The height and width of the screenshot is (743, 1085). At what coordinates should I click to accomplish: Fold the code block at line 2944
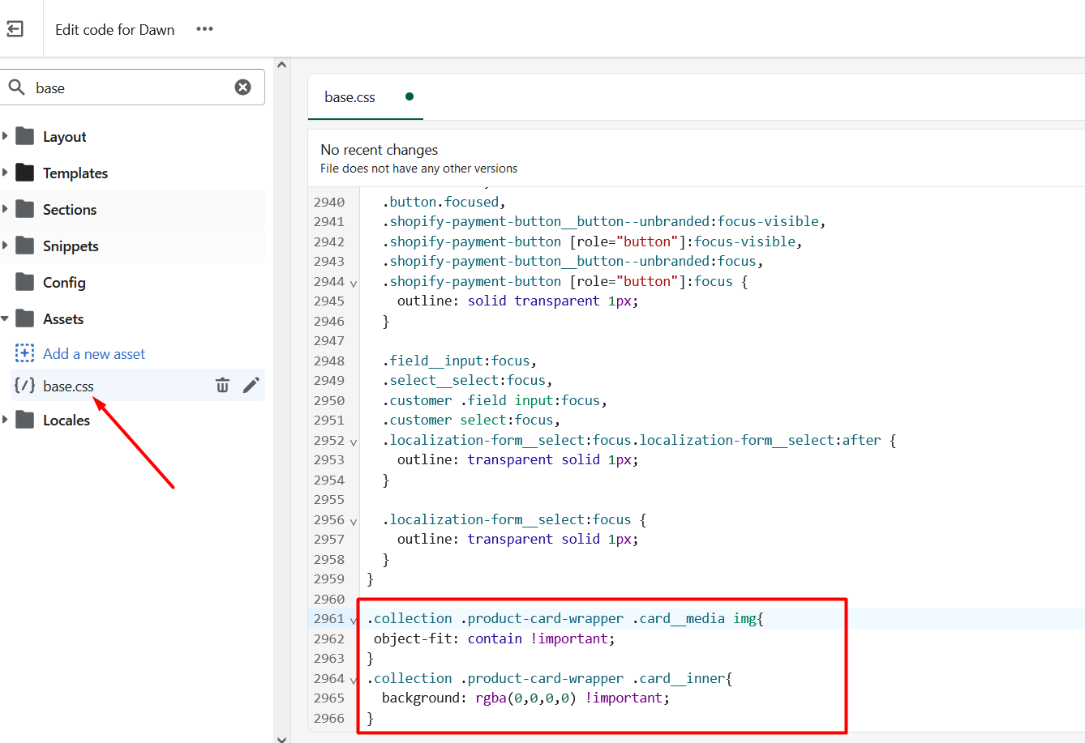pyautogui.click(x=354, y=283)
